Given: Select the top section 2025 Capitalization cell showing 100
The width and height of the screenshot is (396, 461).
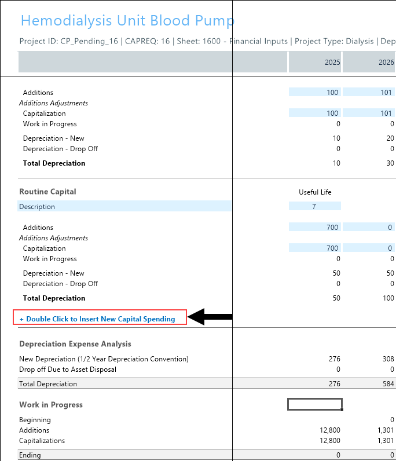Looking at the screenshot, I should 314,113.
